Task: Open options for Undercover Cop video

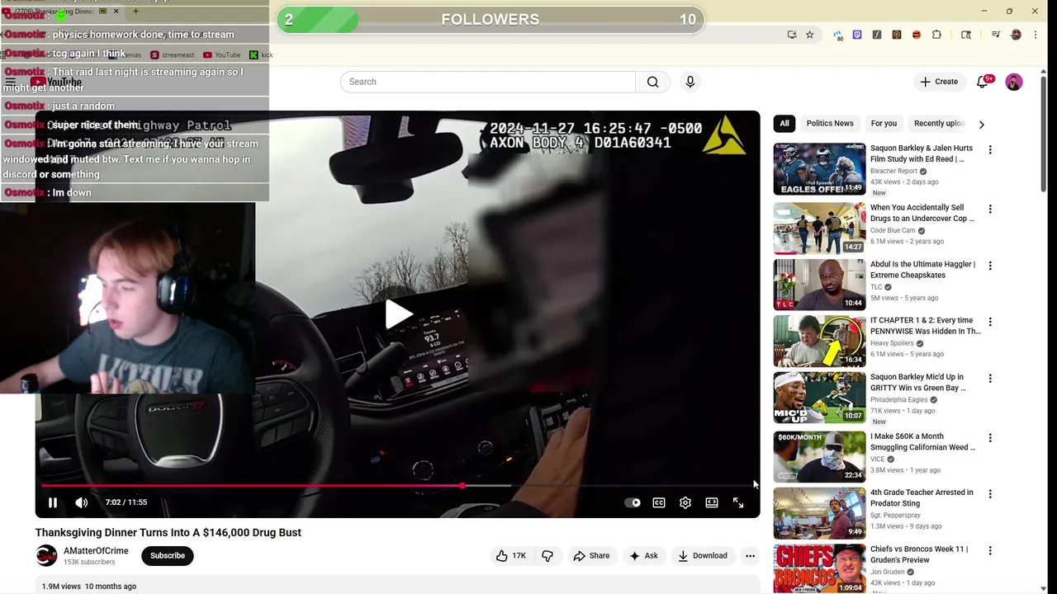Action: [990, 210]
